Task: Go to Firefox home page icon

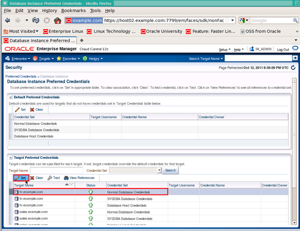Action: [58, 21]
